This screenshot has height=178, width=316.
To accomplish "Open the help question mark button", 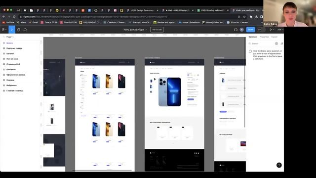I will [x=279, y=165].
